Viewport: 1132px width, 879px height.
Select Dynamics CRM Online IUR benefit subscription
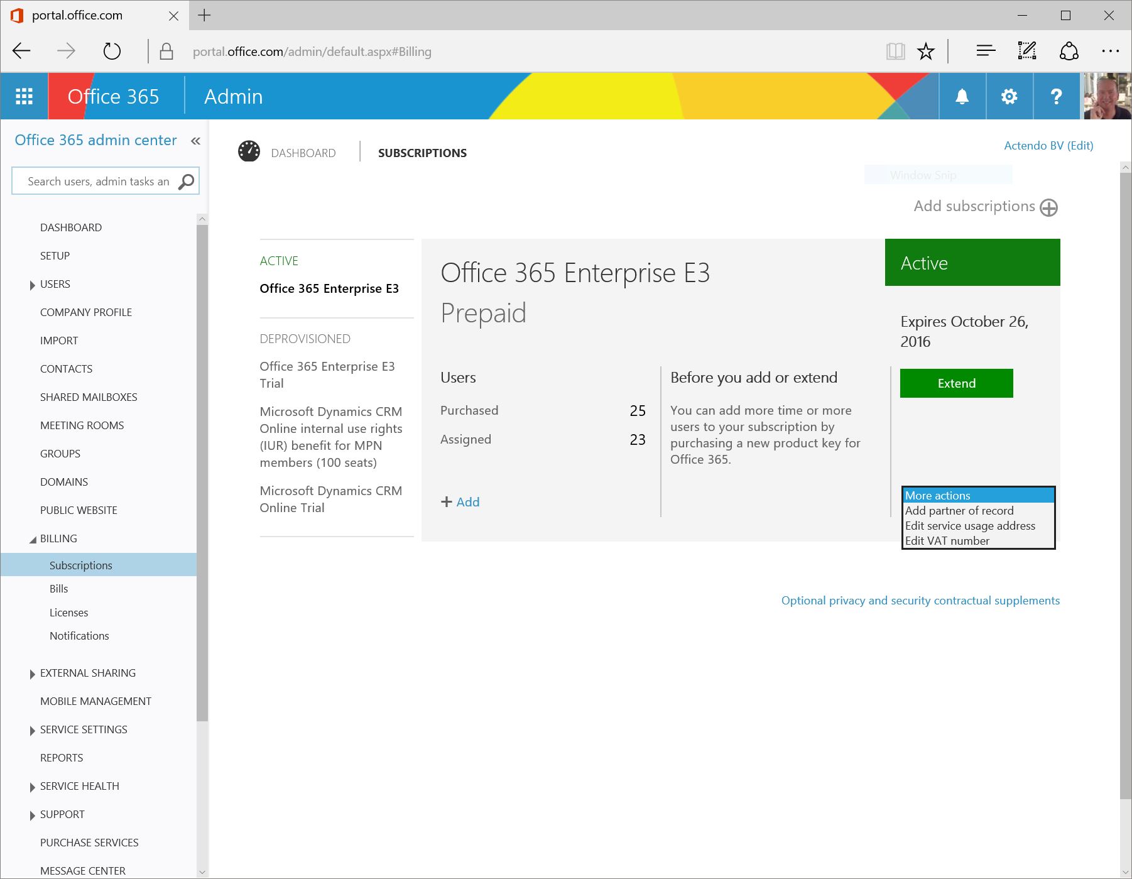click(x=331, y=437)
